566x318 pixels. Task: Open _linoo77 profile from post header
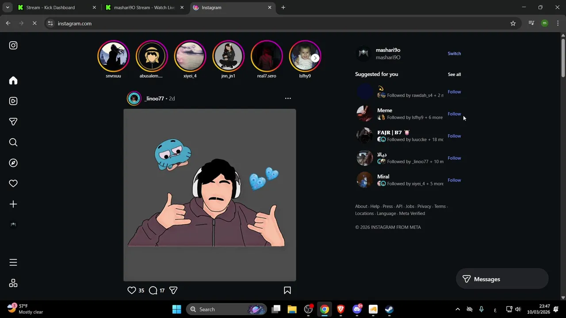point(154,98)
